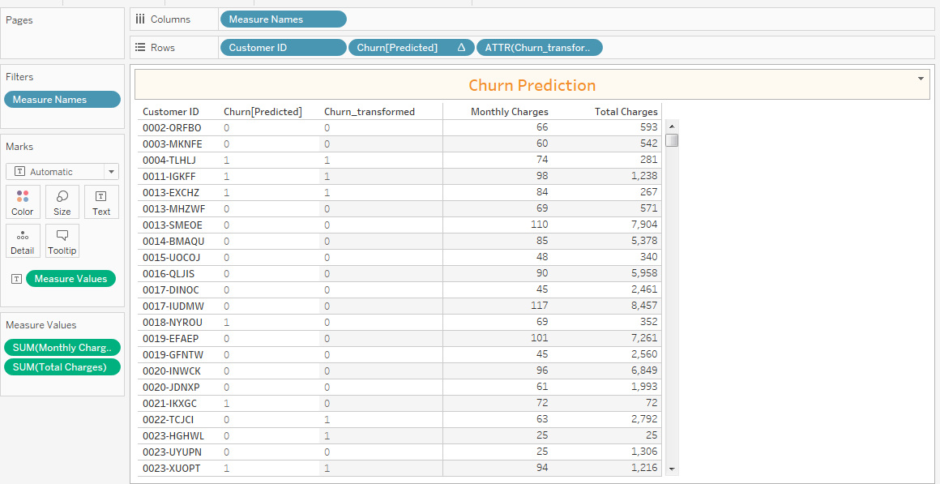Select the Monthly Charges column header
The height and width of the screenshot is (484, 940).
509,112
